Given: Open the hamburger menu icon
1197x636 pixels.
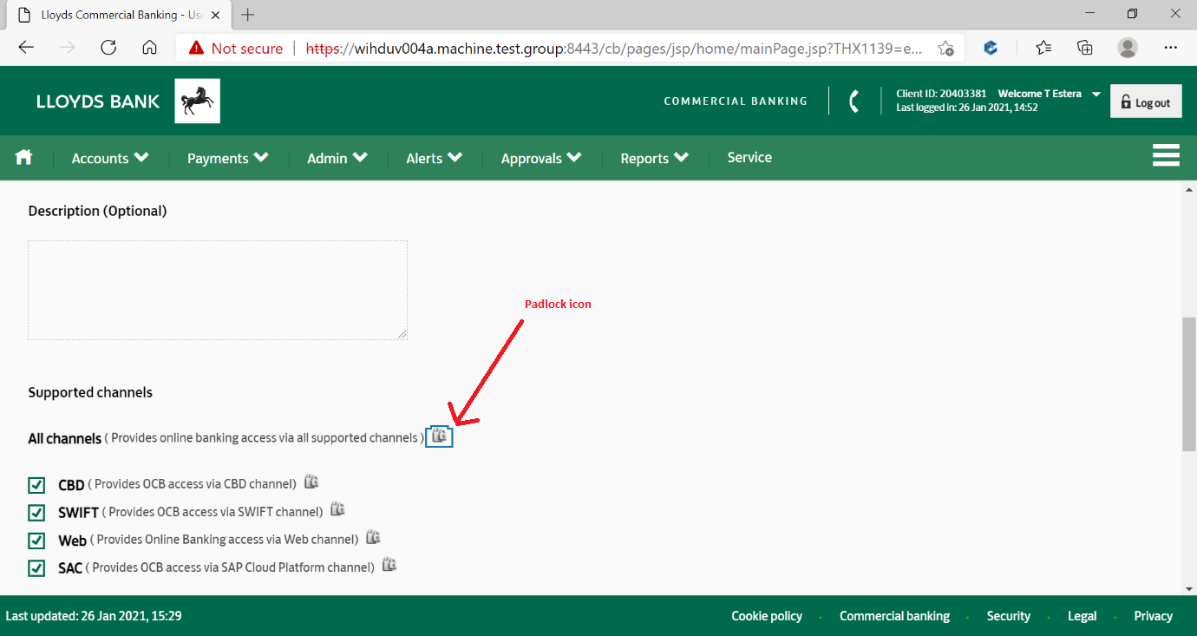Looking at the screenshot, I should click(1166, 155).
